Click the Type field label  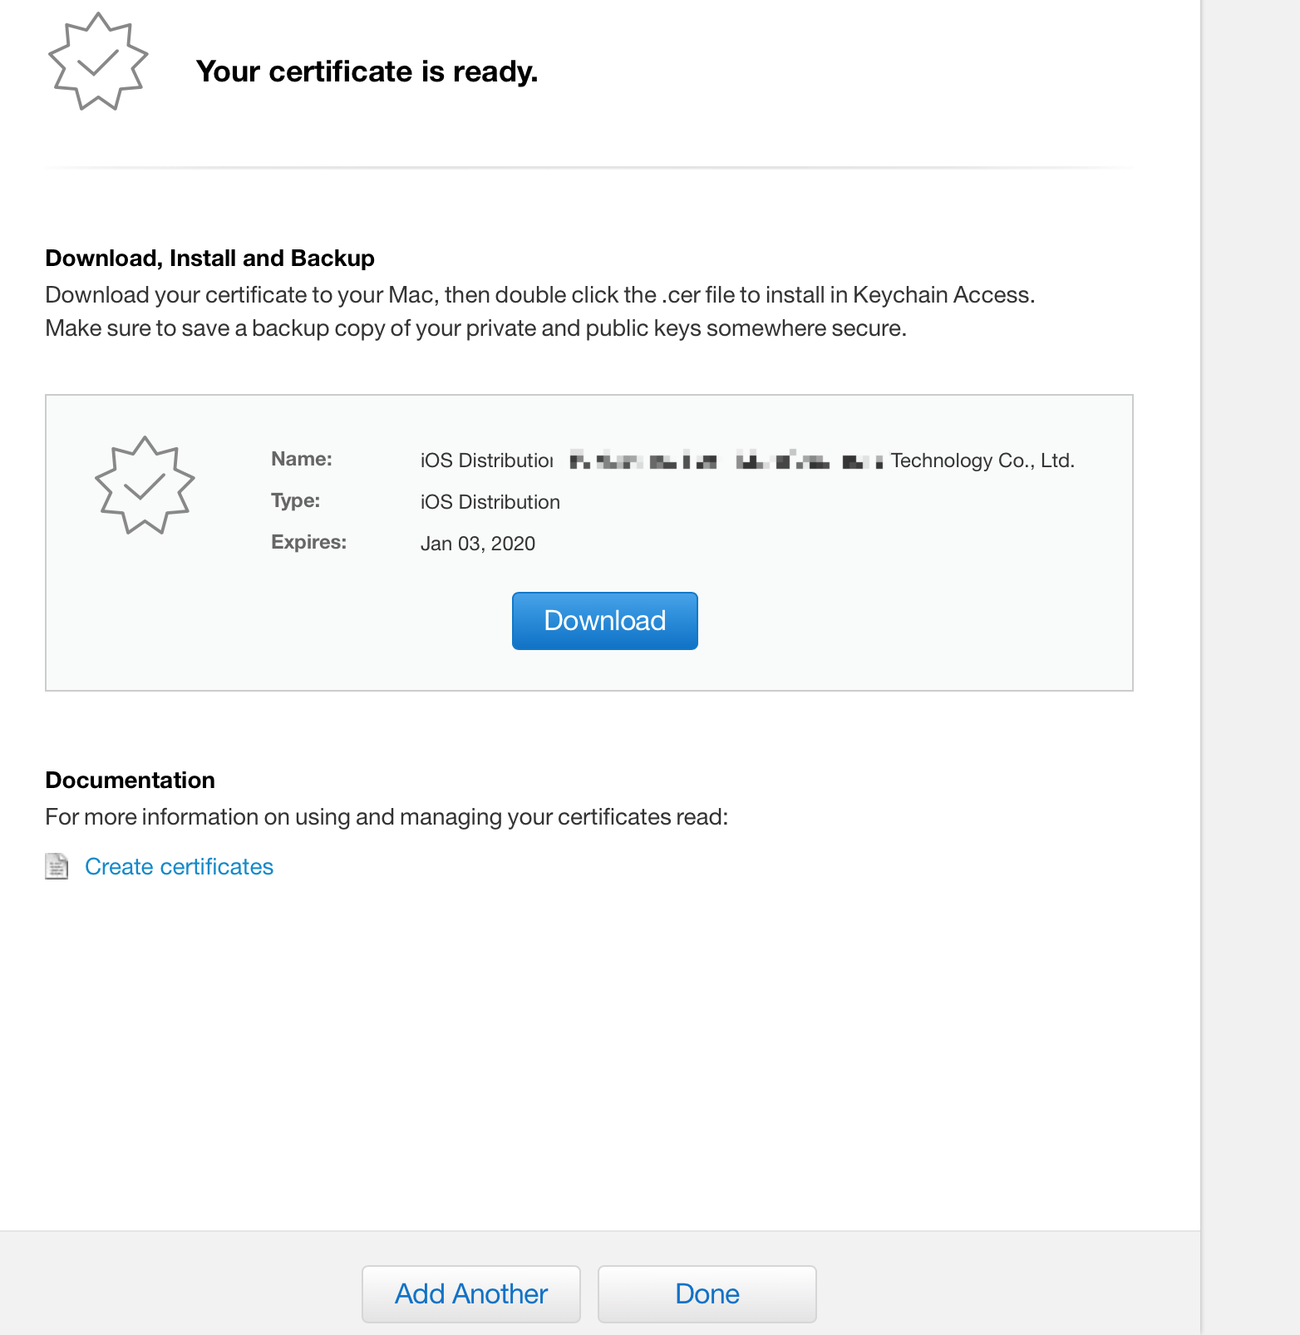tap(295, 500)
